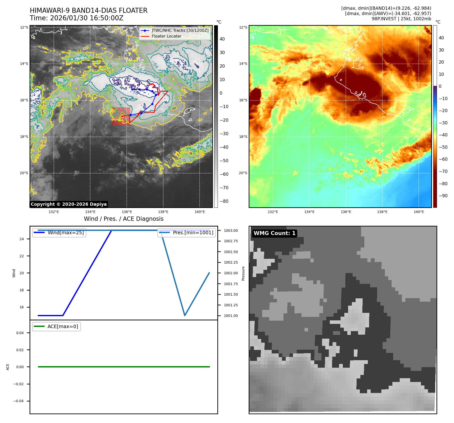454x423 pixels.
Task: Click the grayscale temperature colorbar
Action: [x=216, y=116]
